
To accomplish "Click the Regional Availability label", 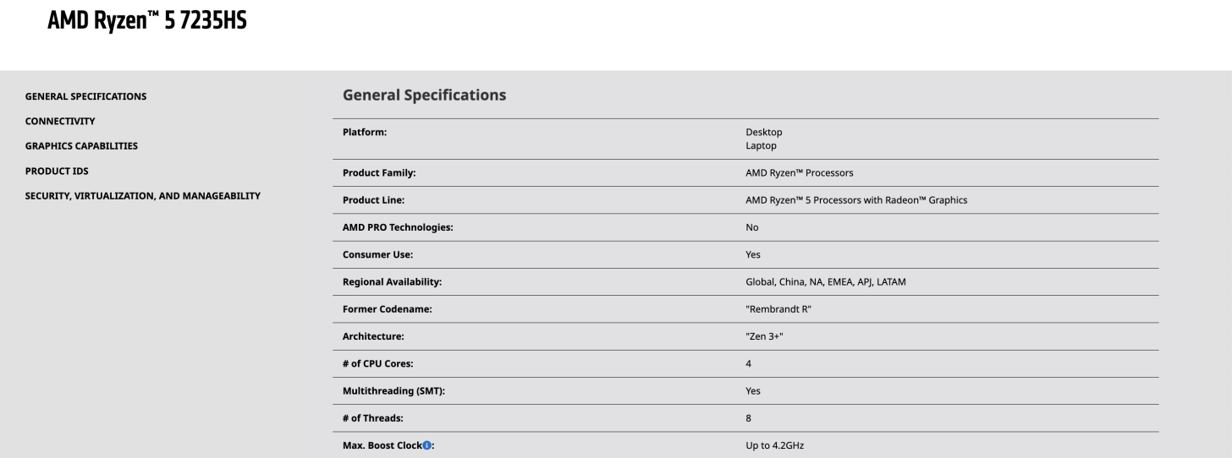I will click(393, 282).
